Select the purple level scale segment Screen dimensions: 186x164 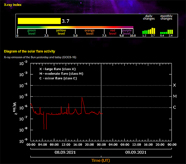click(127, 32)
